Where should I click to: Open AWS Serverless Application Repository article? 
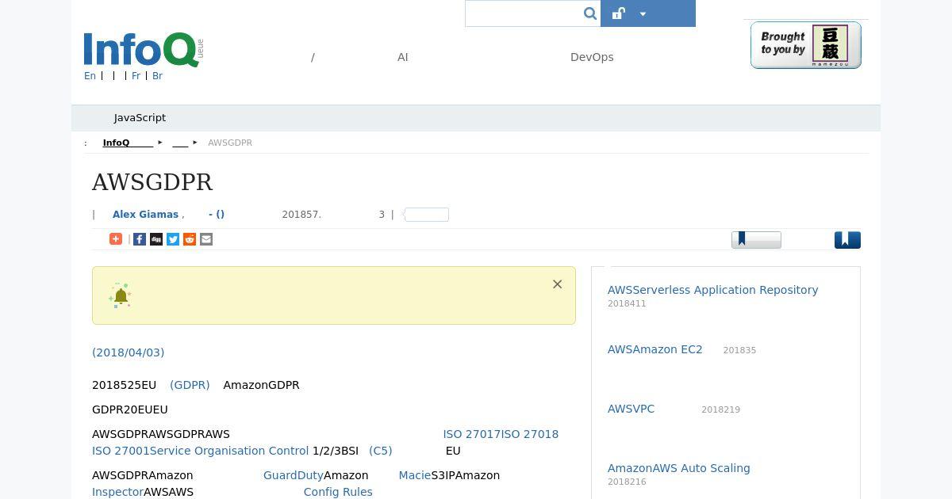(713, 290)
